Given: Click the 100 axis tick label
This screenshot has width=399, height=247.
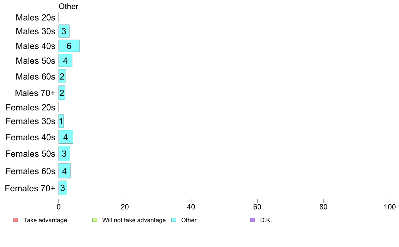Looking at the screenshot, I should click(x=390, y=207).
